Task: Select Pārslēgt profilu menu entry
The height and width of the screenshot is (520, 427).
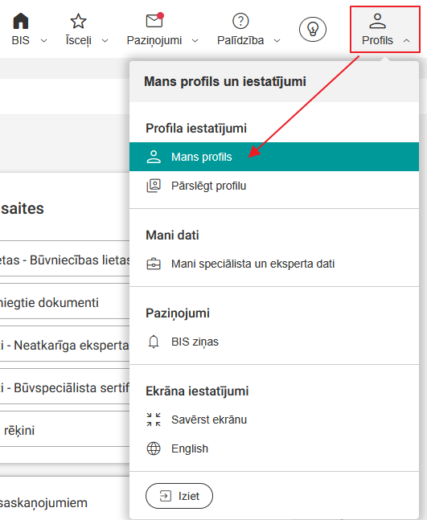Action: click(x=274, y=186)
